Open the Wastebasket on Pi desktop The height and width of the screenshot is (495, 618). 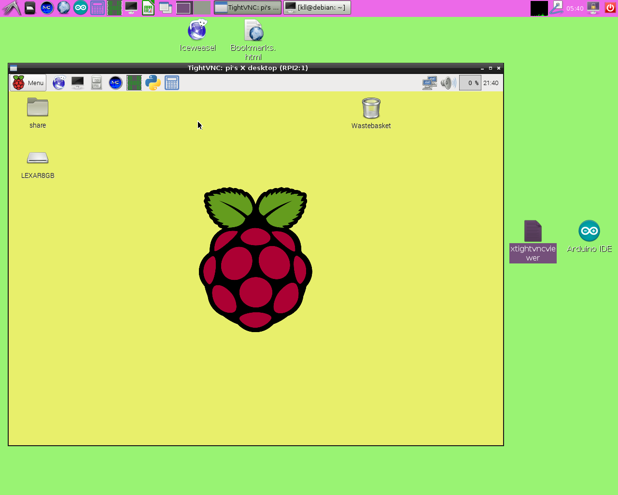point(371,109)
